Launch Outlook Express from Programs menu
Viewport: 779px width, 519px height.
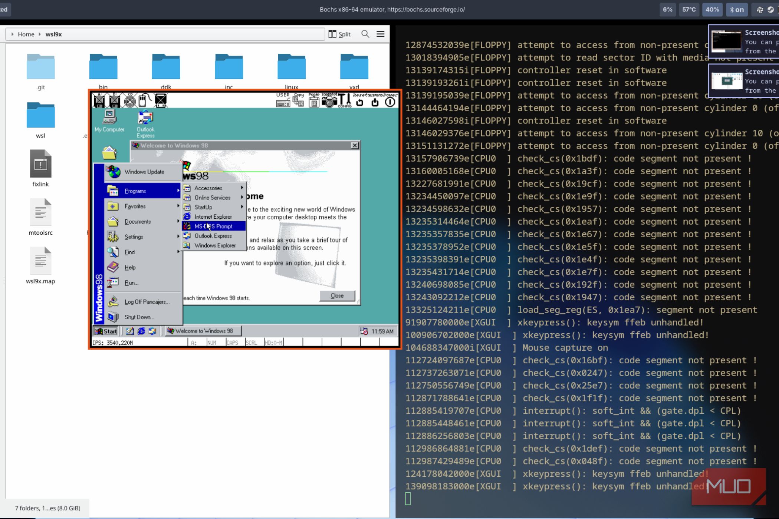tap(214, 236)
